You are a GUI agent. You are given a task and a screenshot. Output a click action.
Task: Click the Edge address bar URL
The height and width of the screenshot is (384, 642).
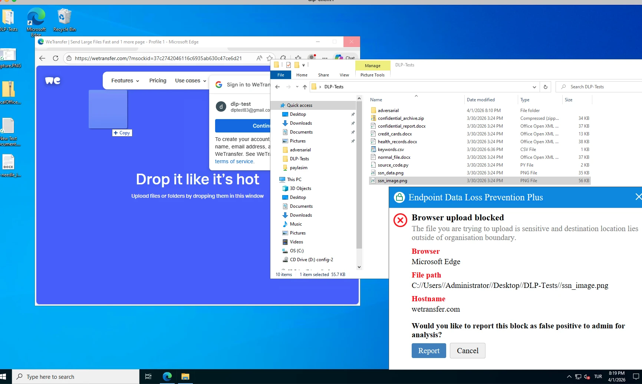click(x=158, y=58)
